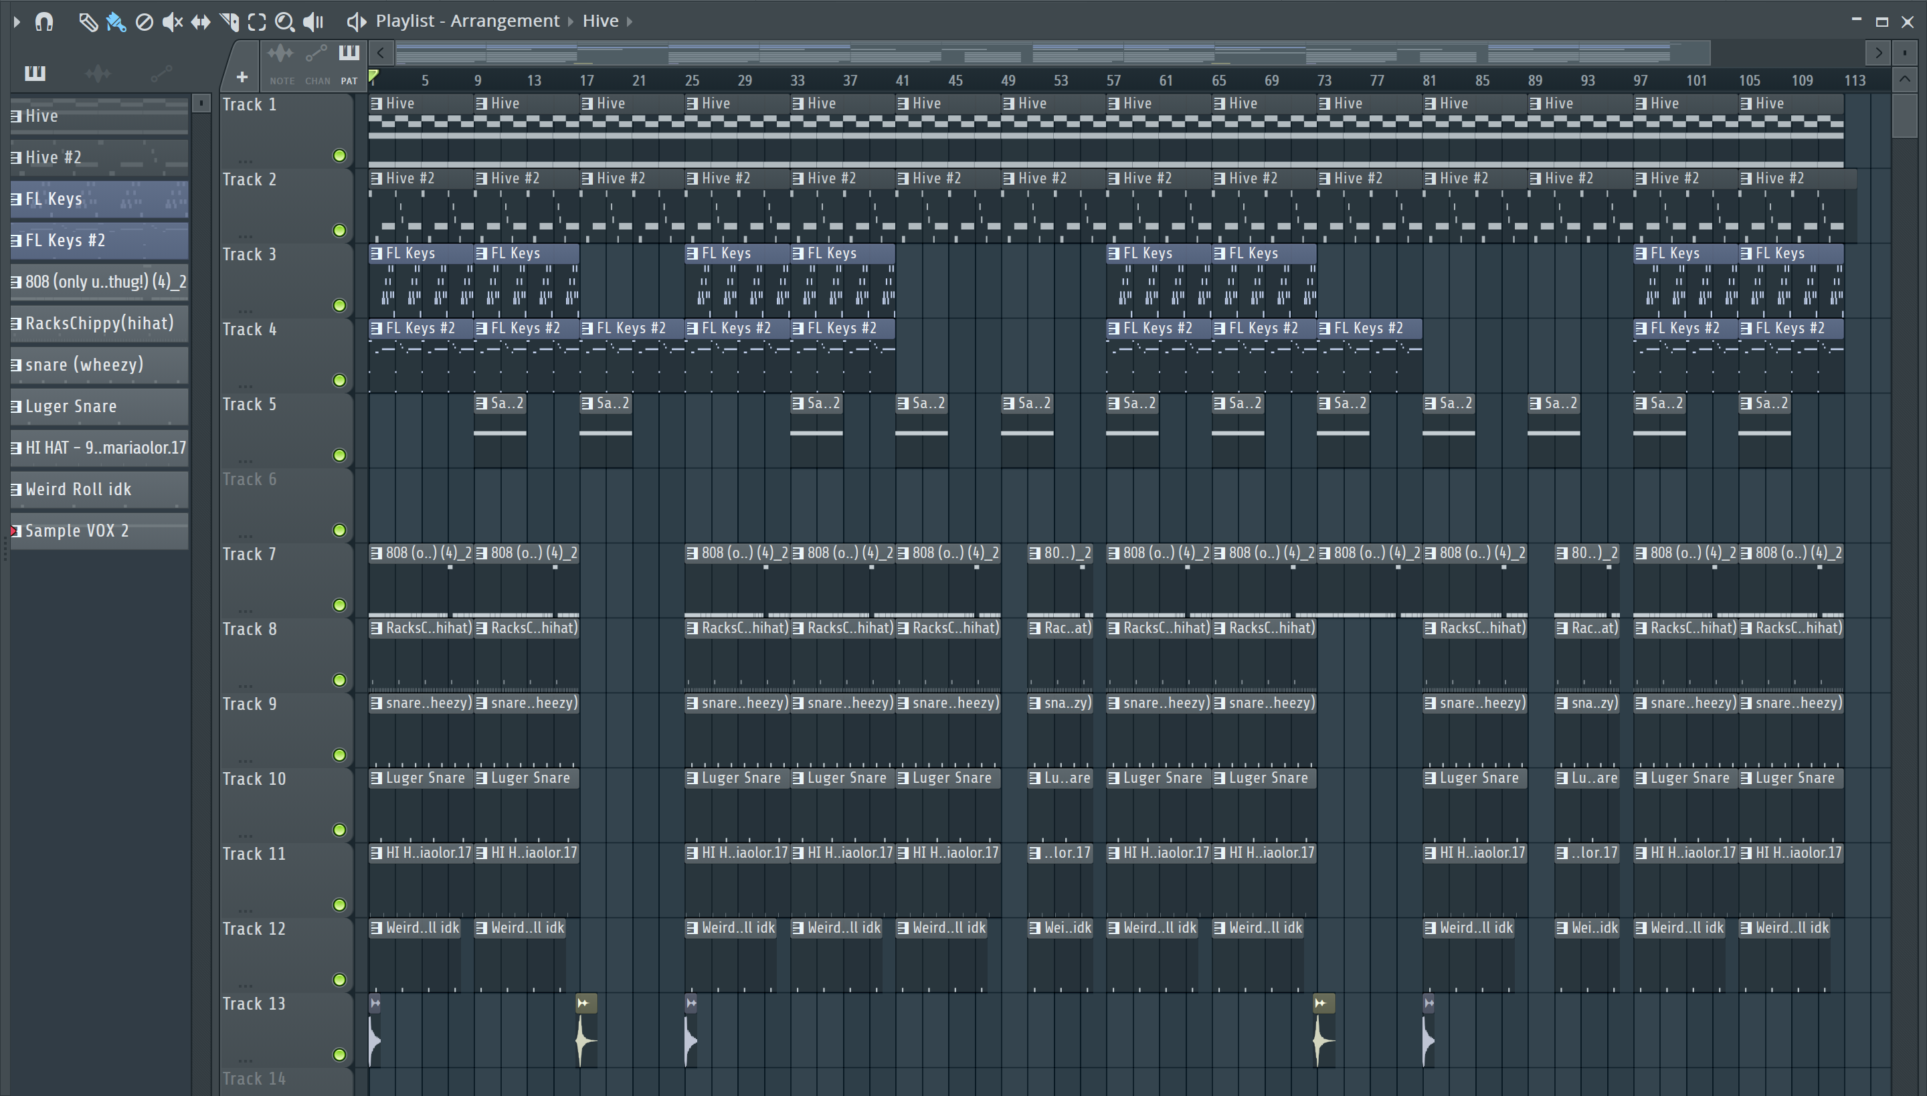Click the speaker icon before Playlist title
Image resolution: width=1927 pixels, height=1096 pixels.
coord(355,22)
